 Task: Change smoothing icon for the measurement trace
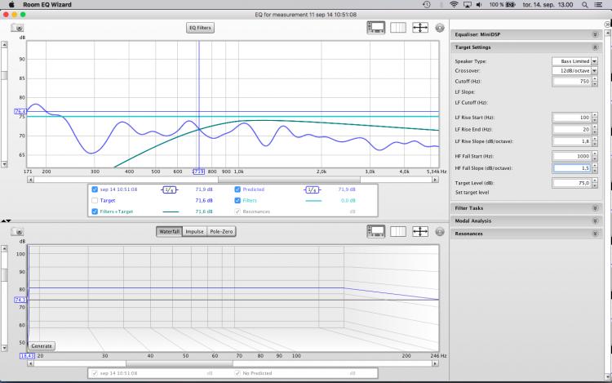coord(169,189)
